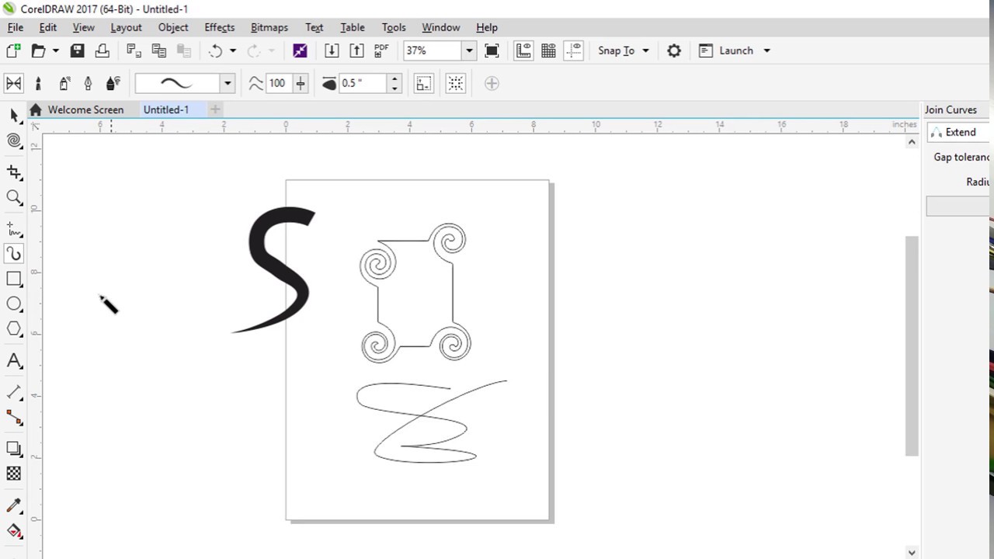994x559 pixels.
Task: Select the Connector tool
Action: pos(14,418)
